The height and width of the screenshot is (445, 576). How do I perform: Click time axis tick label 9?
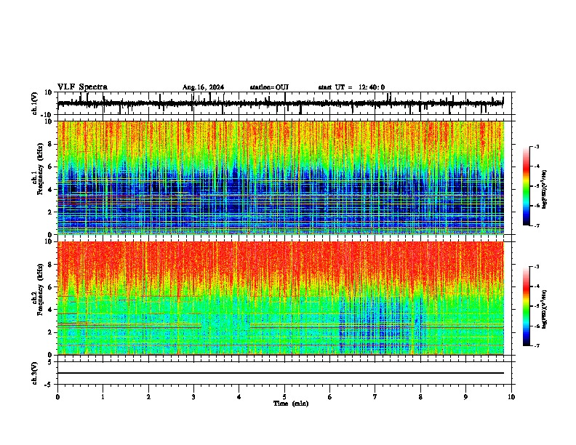(x=465, y=397)
